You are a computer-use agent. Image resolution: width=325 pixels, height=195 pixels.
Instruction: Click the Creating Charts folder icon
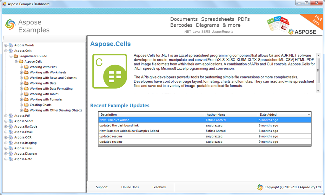(x=26, y=105)
